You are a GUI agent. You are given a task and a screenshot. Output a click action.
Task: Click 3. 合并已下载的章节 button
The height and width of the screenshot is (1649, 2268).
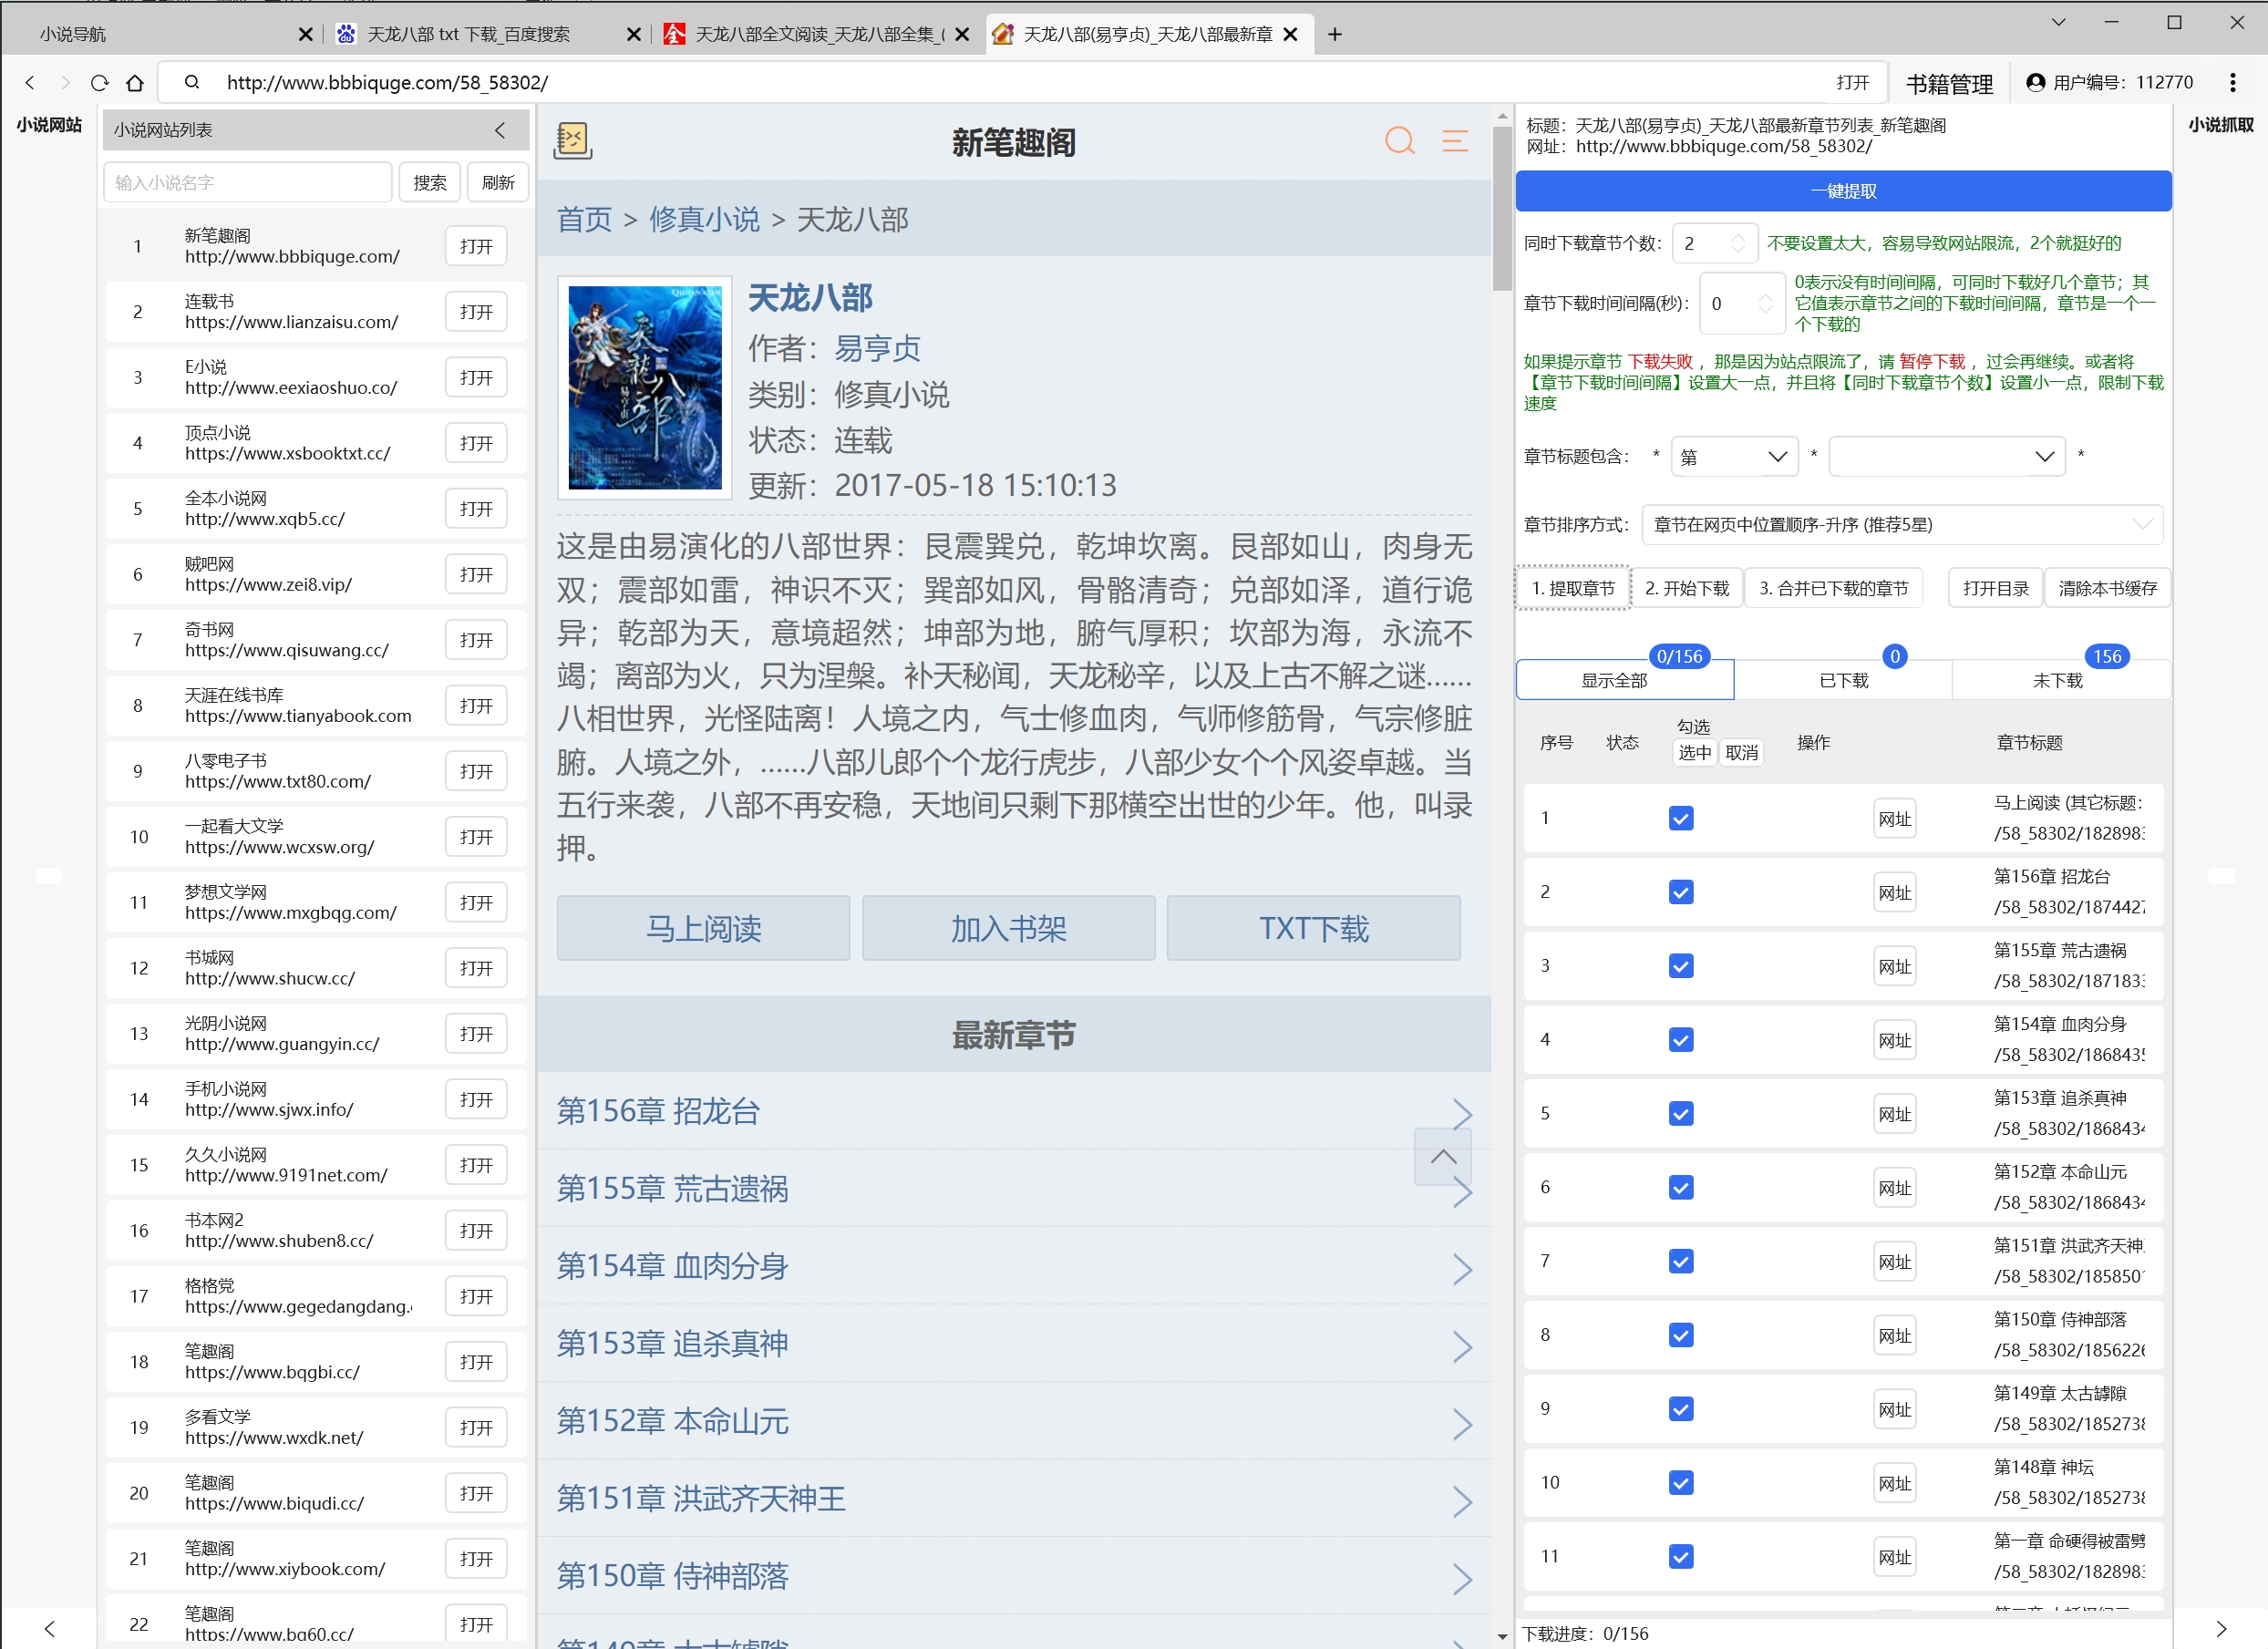click(x=1833, y=589)
